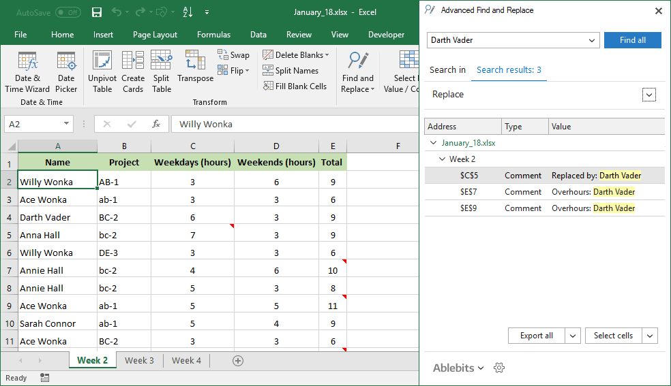Select the $E$7 search result row
Viewport: 671px width, 386px height.
pos(544,192)
